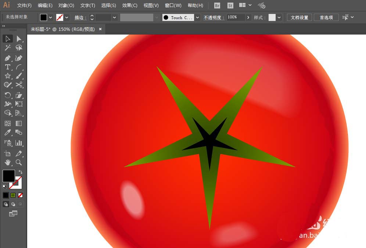Choose the Artboard tool
Screen dimensions: 366x248
(x=7, y=154)
